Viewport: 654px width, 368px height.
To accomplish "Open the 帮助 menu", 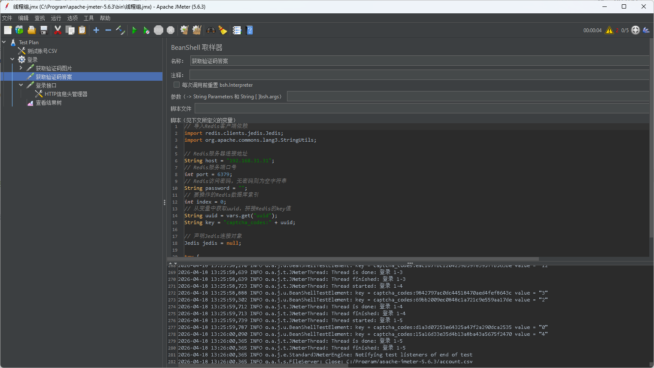I will pyautogui.click(x=105, y=18).
